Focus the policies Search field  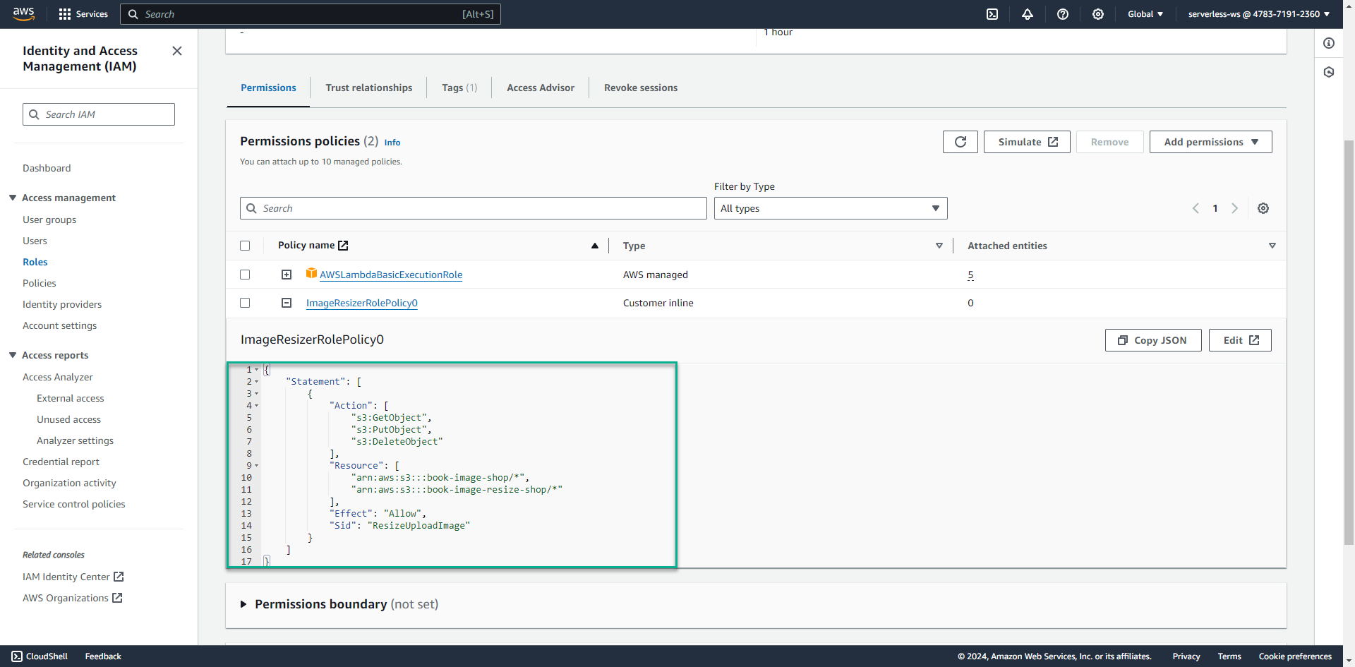click(x=473, y=208)
